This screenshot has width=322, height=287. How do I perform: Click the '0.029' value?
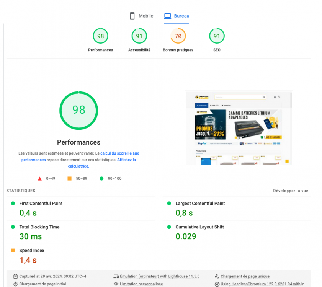coord(186,236)
